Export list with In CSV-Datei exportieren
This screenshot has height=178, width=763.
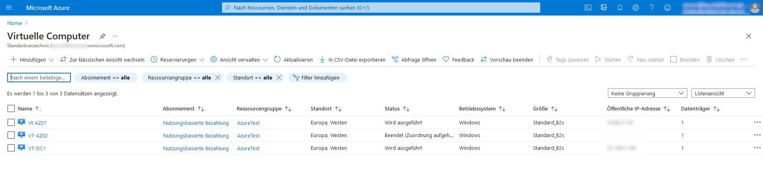(x=352, y=60)
